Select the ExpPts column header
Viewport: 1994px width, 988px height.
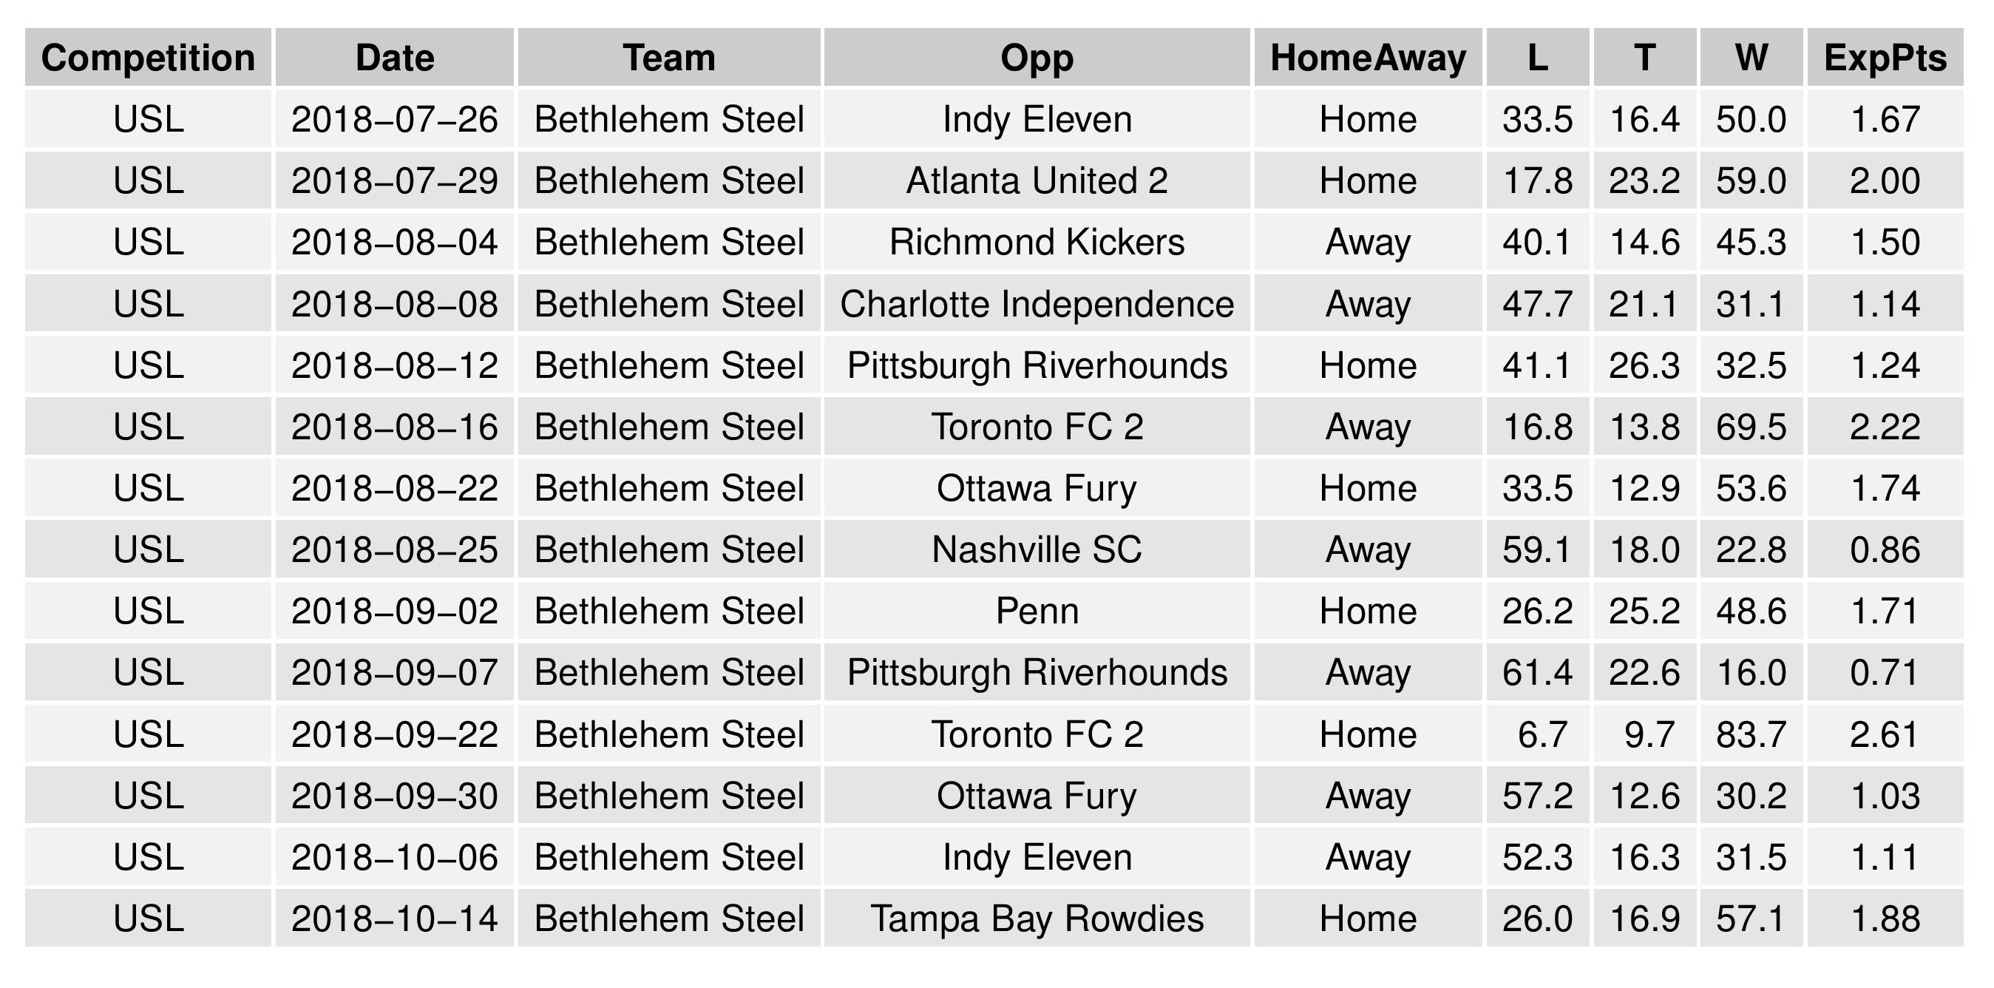[x=1885, y=58]
